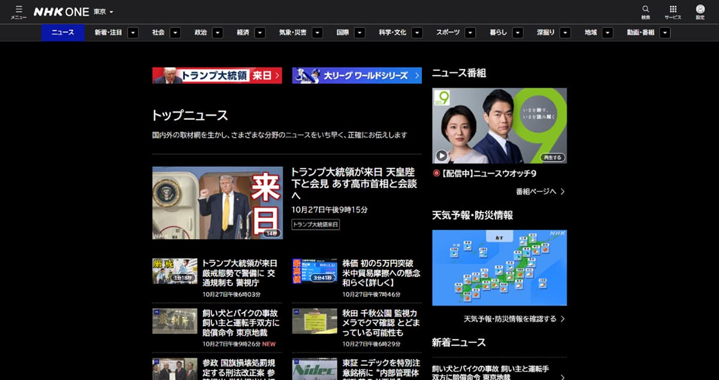Expand the 社会 category dropdown arrow

pos(175,33)
